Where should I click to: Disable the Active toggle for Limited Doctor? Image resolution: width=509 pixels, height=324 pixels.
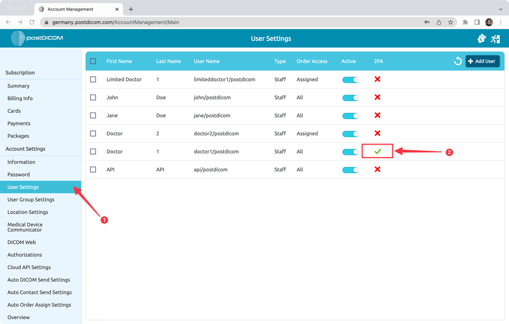click(x=350, y=80)
